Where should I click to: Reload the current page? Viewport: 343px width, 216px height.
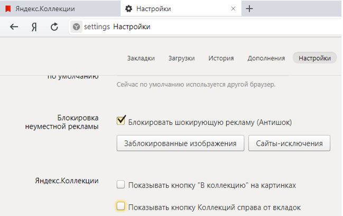(54, 26)
